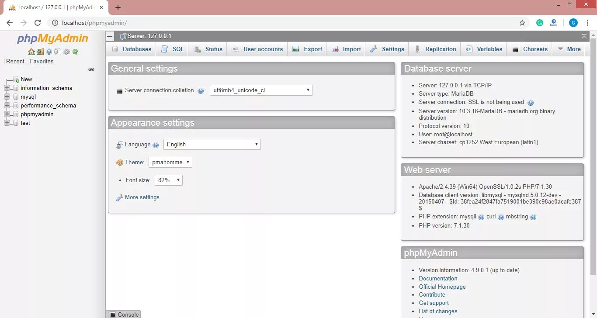The image size is (597, 318).
Task: Bookmark page with star icon
Action: pyautogui.click(x=522, y=23)
